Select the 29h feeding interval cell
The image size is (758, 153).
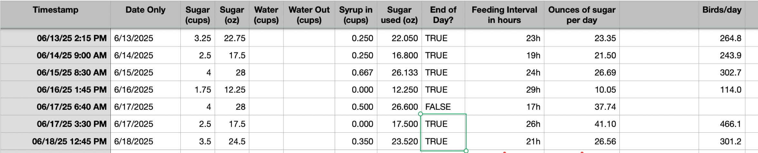click(x=504, y=90)
